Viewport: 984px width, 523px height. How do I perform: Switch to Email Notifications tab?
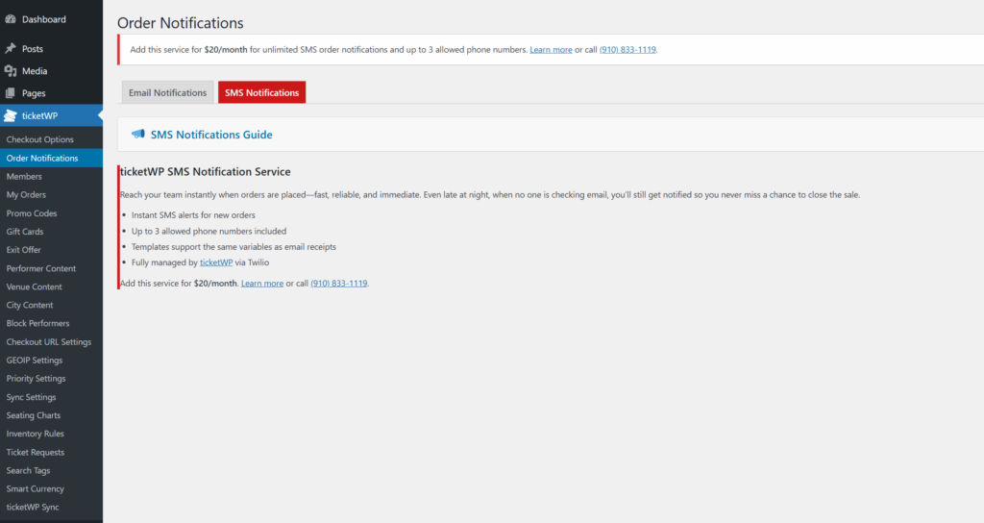(x=167, y=92)
